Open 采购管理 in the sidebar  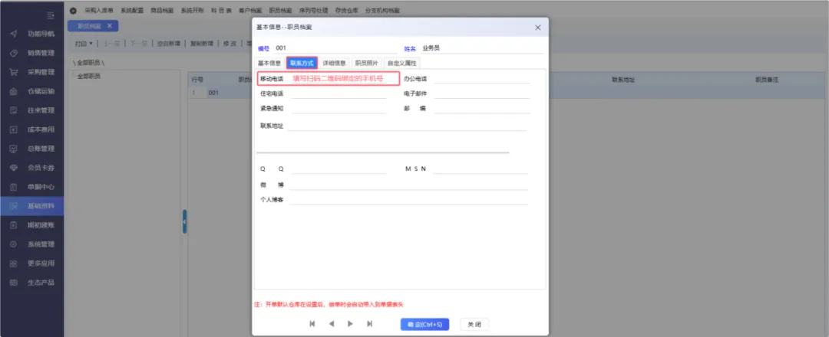point(41,73)
